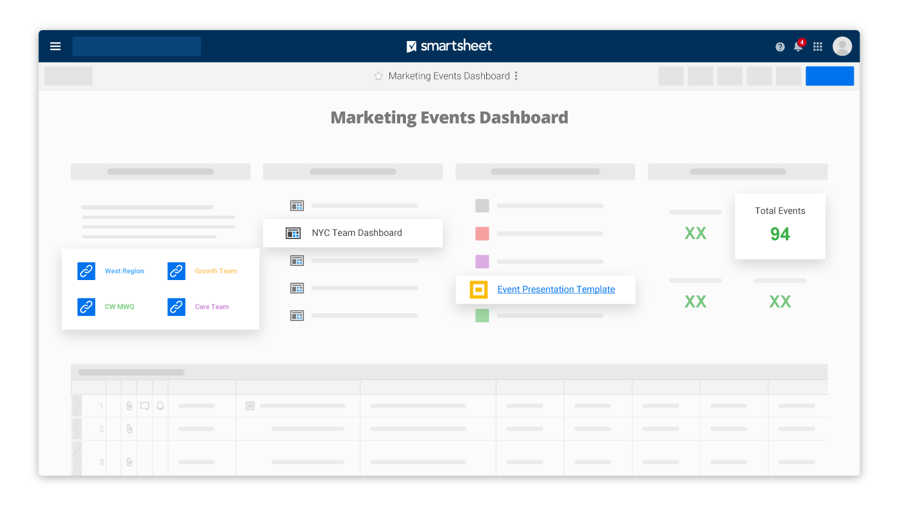
Task: Click the attachment paperclip on row 2
Action: click(x=129, y=429)
